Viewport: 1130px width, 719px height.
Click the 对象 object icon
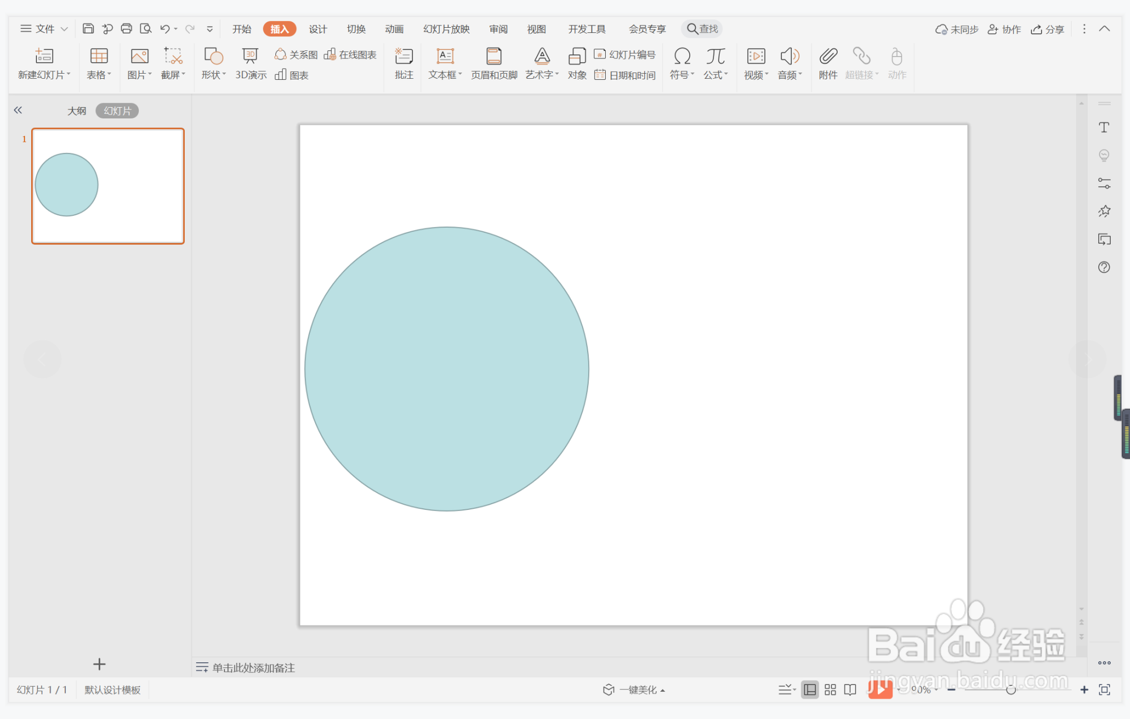576,63
